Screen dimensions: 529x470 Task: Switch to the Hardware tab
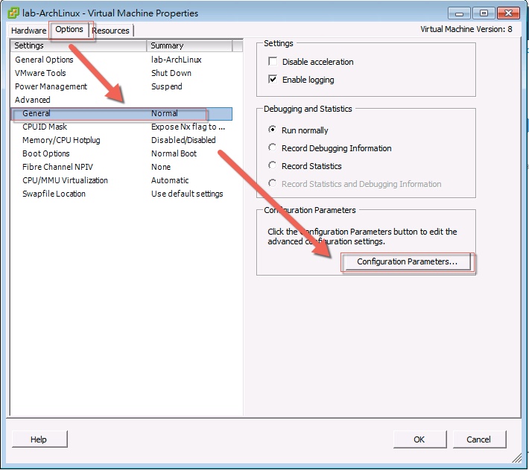click(28, 31)
